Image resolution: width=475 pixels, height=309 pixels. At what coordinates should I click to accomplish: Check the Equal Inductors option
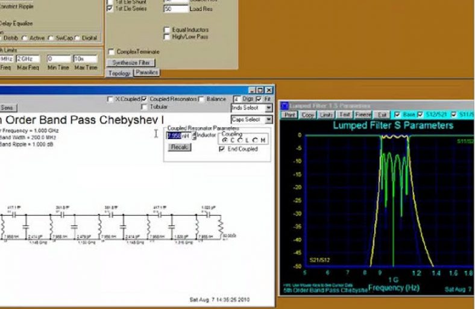tap(167, 30)
